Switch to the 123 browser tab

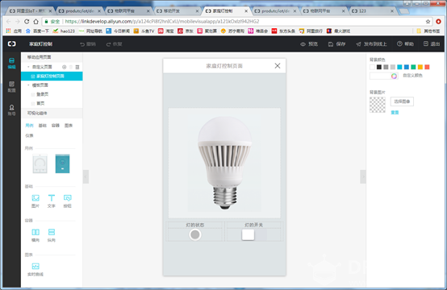[372, 10]
